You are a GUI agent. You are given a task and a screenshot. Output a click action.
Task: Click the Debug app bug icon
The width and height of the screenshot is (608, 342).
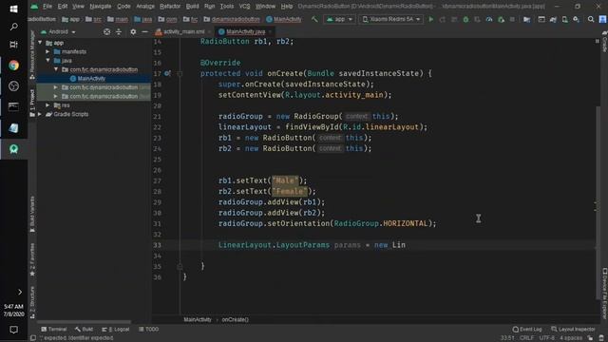(x=465, y=19)
